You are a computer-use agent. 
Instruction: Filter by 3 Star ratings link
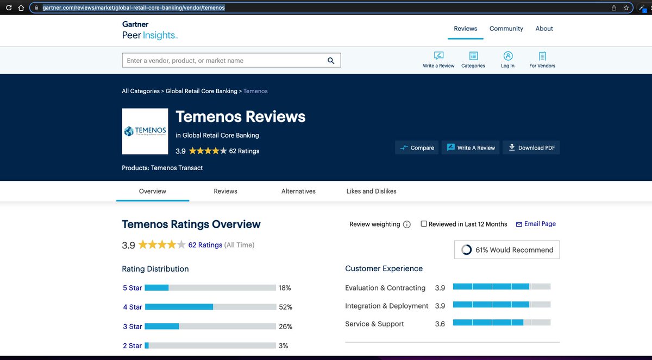pos(133,326)
